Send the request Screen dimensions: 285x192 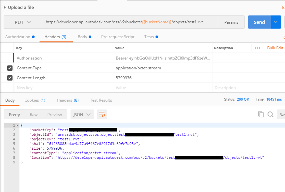(259, 22)
